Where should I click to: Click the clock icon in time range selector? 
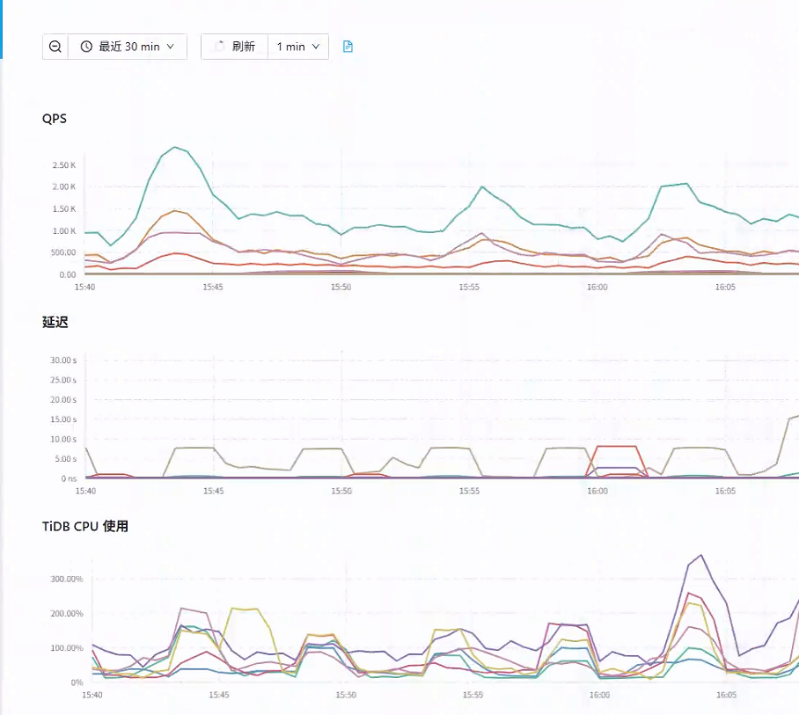pyautogui.click(x=86, y=47)
